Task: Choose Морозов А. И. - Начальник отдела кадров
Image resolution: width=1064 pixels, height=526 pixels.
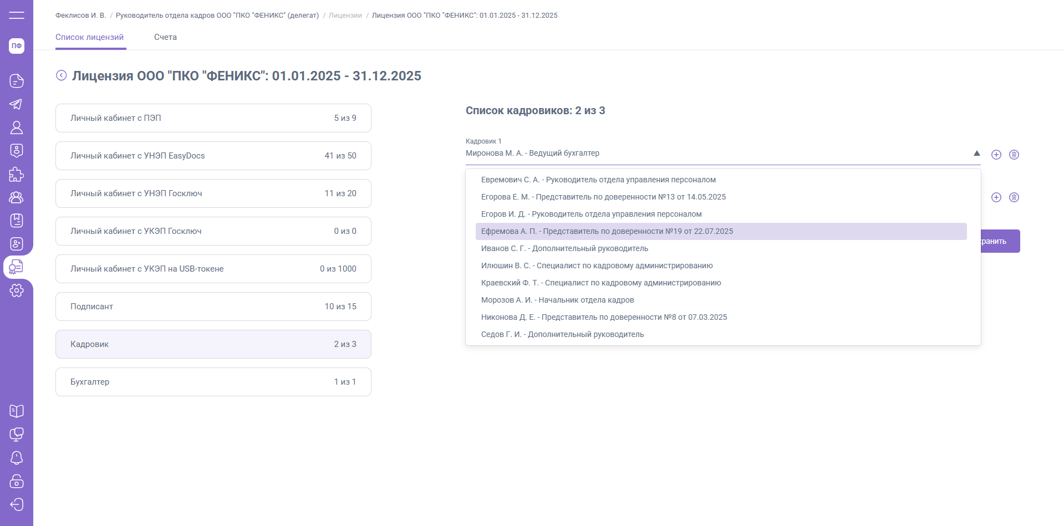Action: 557,300
